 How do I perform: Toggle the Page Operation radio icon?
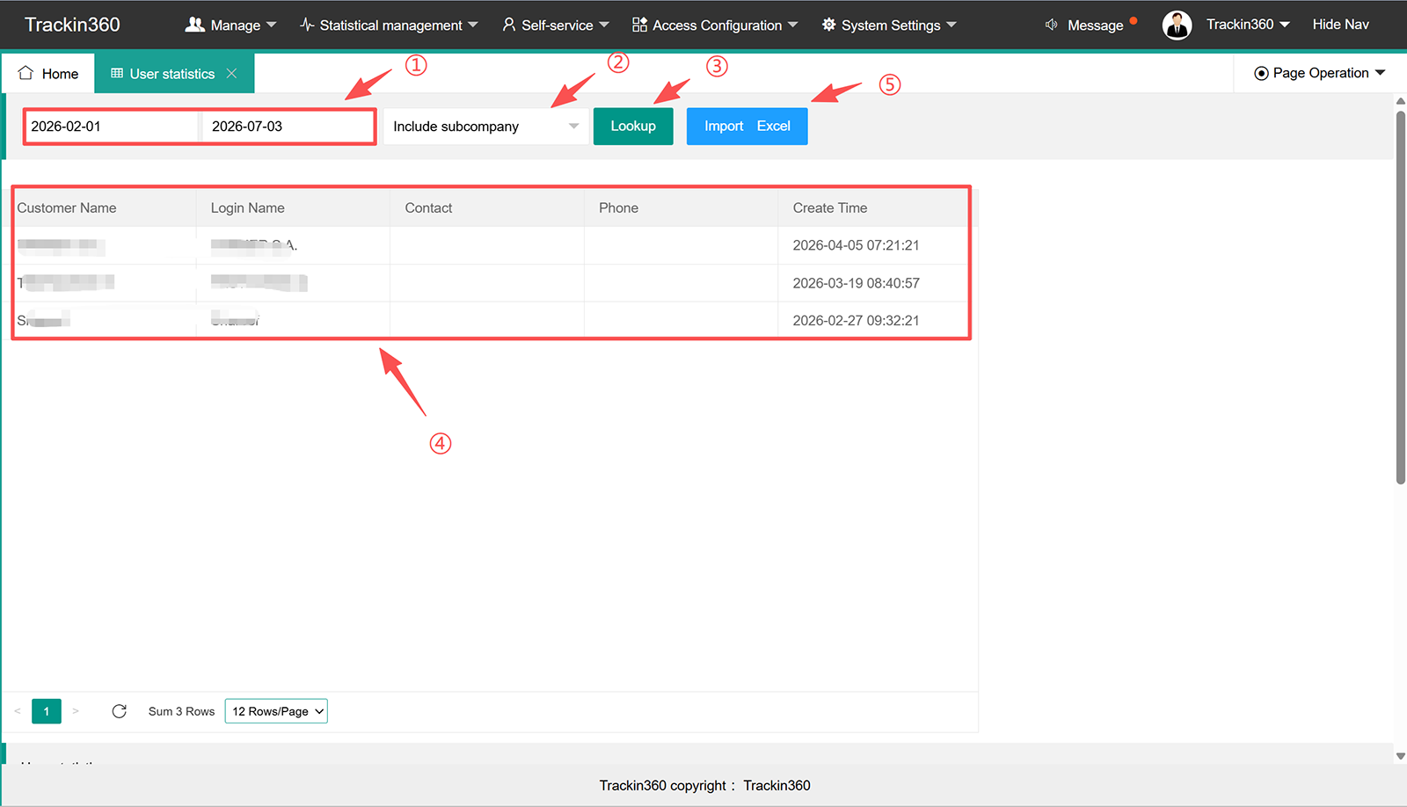(1261, 73)
